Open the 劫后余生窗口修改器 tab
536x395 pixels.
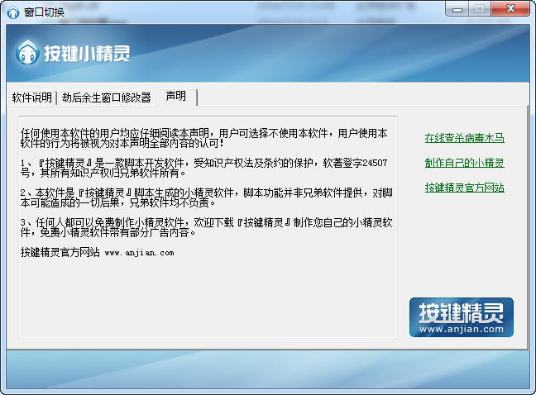tap(107, 98)
